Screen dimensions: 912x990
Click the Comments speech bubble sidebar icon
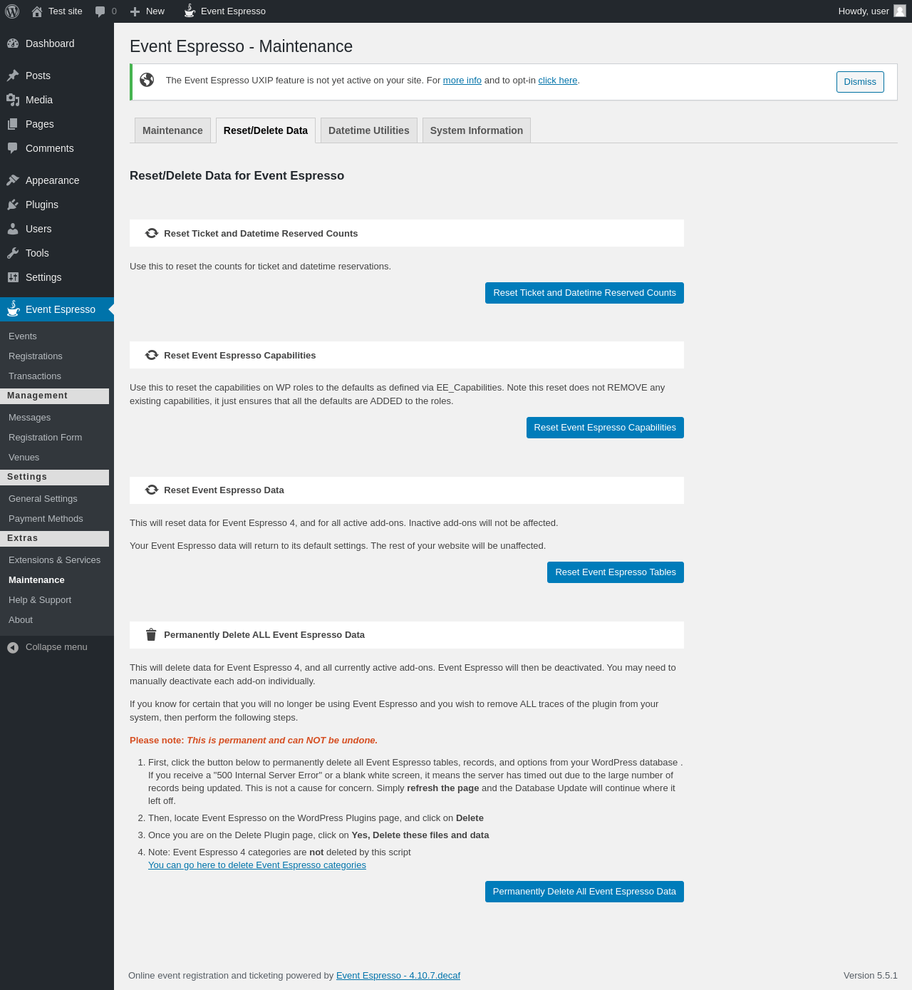click(13, 148)
